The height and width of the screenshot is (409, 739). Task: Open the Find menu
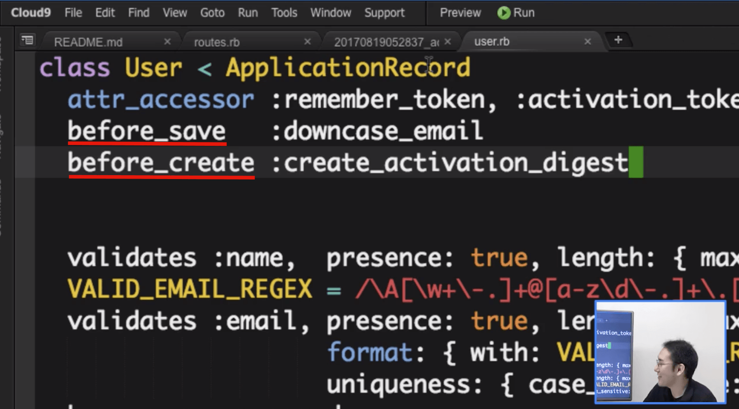[139, 13]
